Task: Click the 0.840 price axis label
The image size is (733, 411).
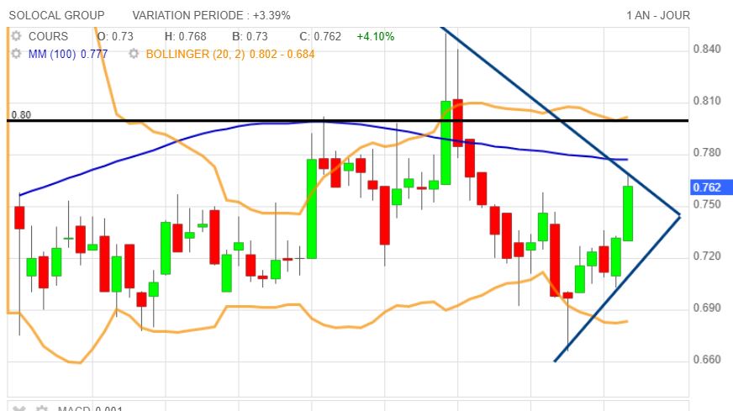Action: (x=707, y=49)
